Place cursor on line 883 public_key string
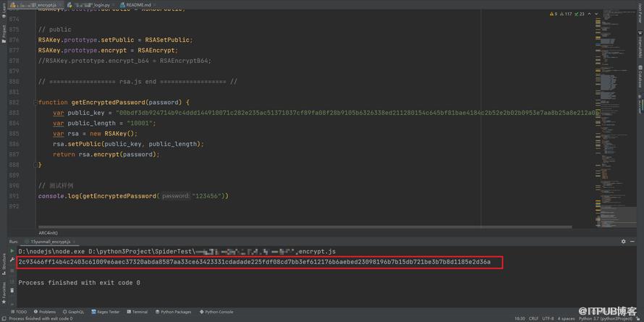This screenshot has height=322, width=644. tap(357, 113)
